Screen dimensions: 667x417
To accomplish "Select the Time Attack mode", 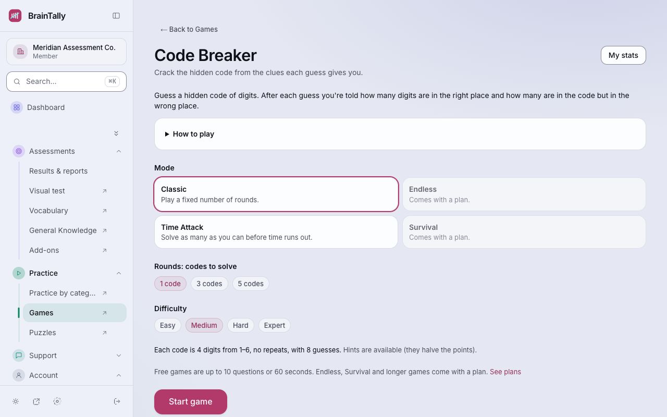I will click(x=276, y=232).
